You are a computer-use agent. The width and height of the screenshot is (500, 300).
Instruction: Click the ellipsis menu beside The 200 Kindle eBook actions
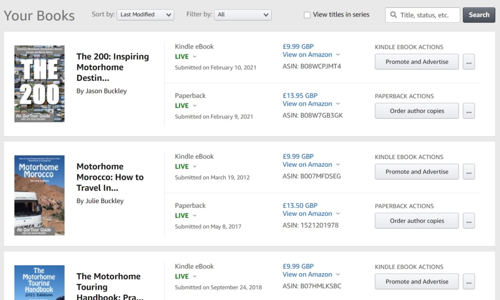tap(469, 62)
